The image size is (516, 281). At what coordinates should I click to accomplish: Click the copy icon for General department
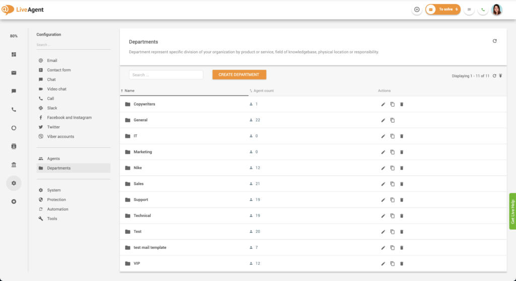[x=393, y=120]
